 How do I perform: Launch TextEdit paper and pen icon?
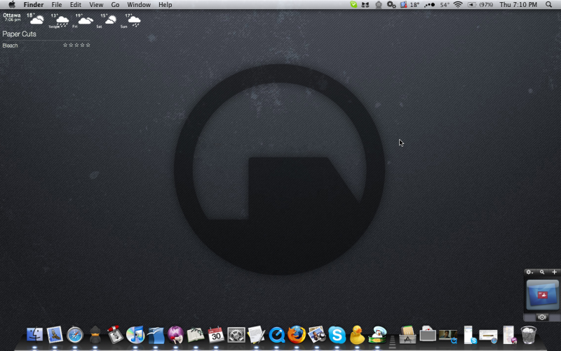(256, 335)
